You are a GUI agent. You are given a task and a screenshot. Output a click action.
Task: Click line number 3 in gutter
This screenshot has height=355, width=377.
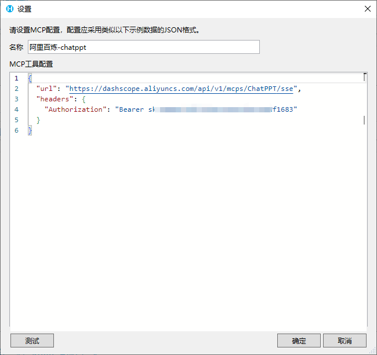point(16,99)
